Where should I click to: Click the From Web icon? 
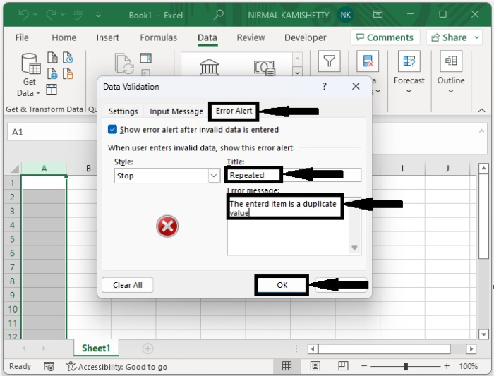point(52,73)
